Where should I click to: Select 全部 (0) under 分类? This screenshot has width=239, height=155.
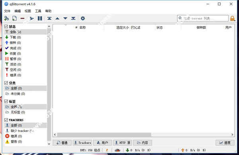tap(25, 88)
